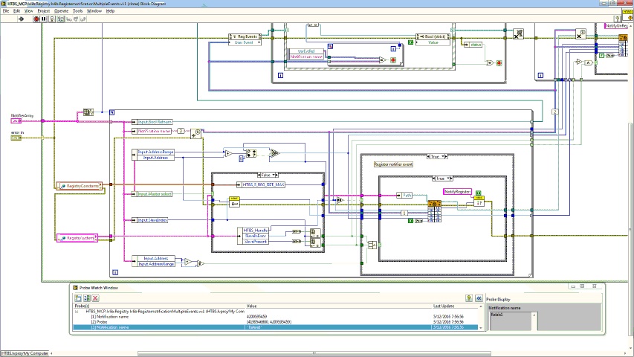Click the error in terminal
This screenshot has height=357, width=634.
16,136
